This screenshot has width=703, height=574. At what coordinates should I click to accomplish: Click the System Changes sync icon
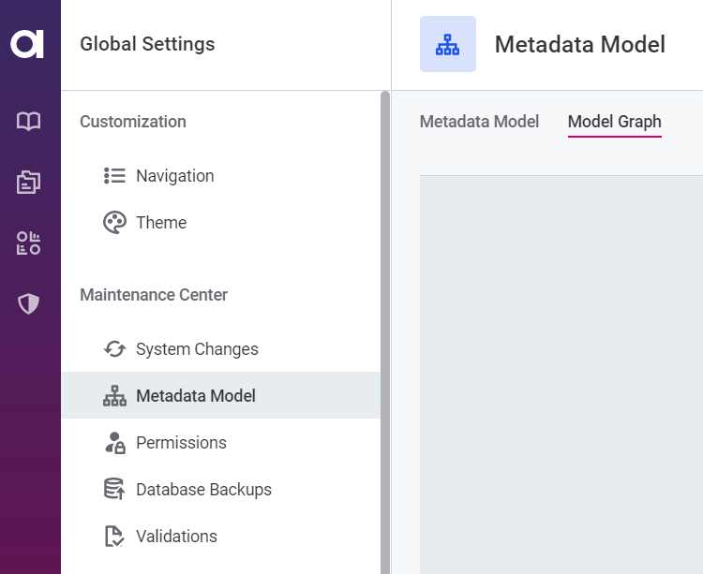pos(114,349)
